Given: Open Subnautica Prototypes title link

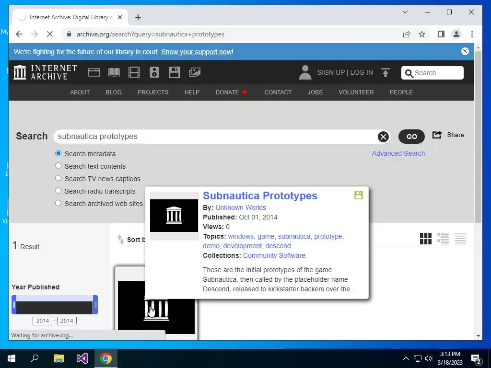Looking at the screenshot, I should pyautogui.click(x=260, y=195).
